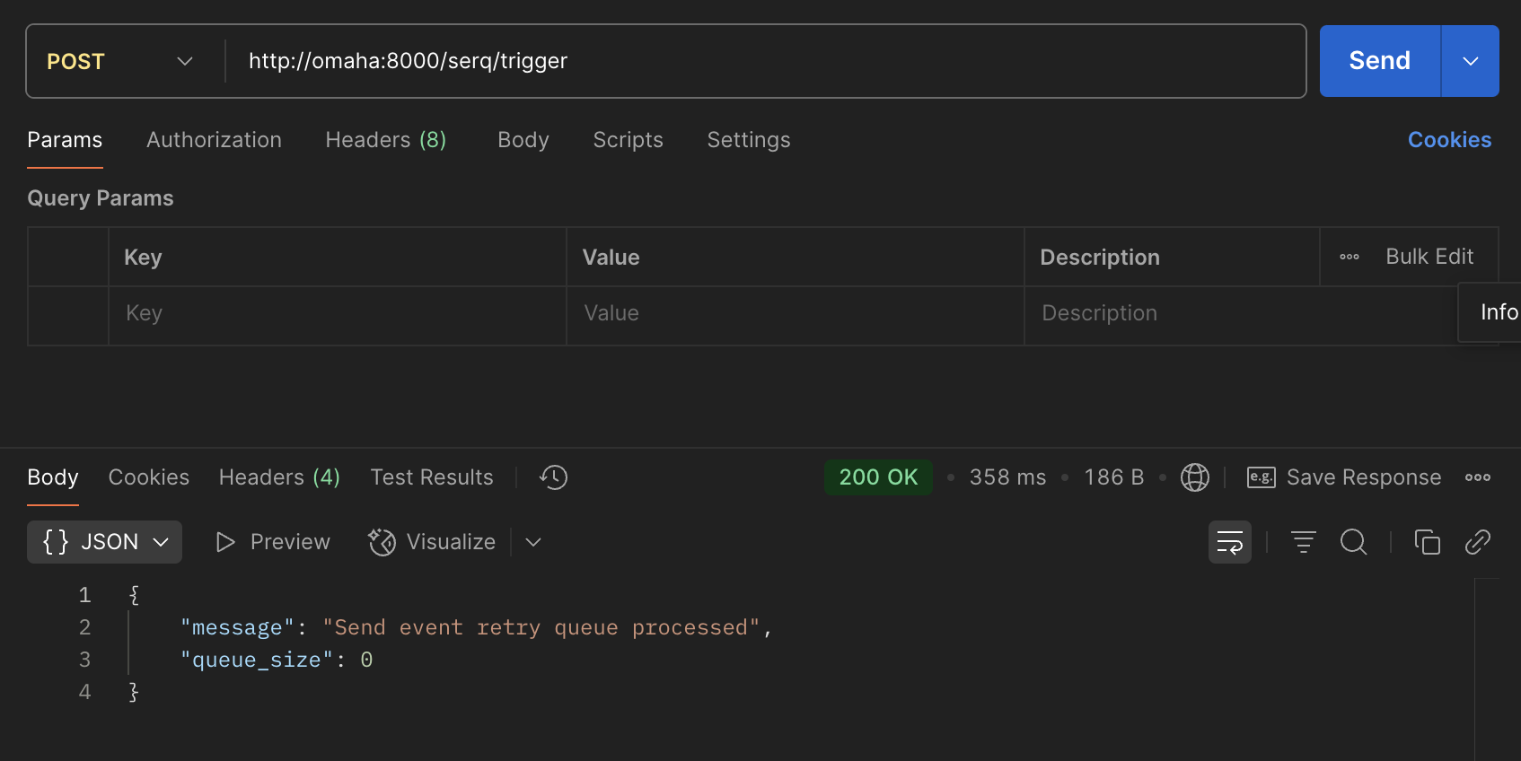The image size is (1521, 761).
Task: Open the Cookies link
Action: pyautogui.click(x=1448, y=140)
